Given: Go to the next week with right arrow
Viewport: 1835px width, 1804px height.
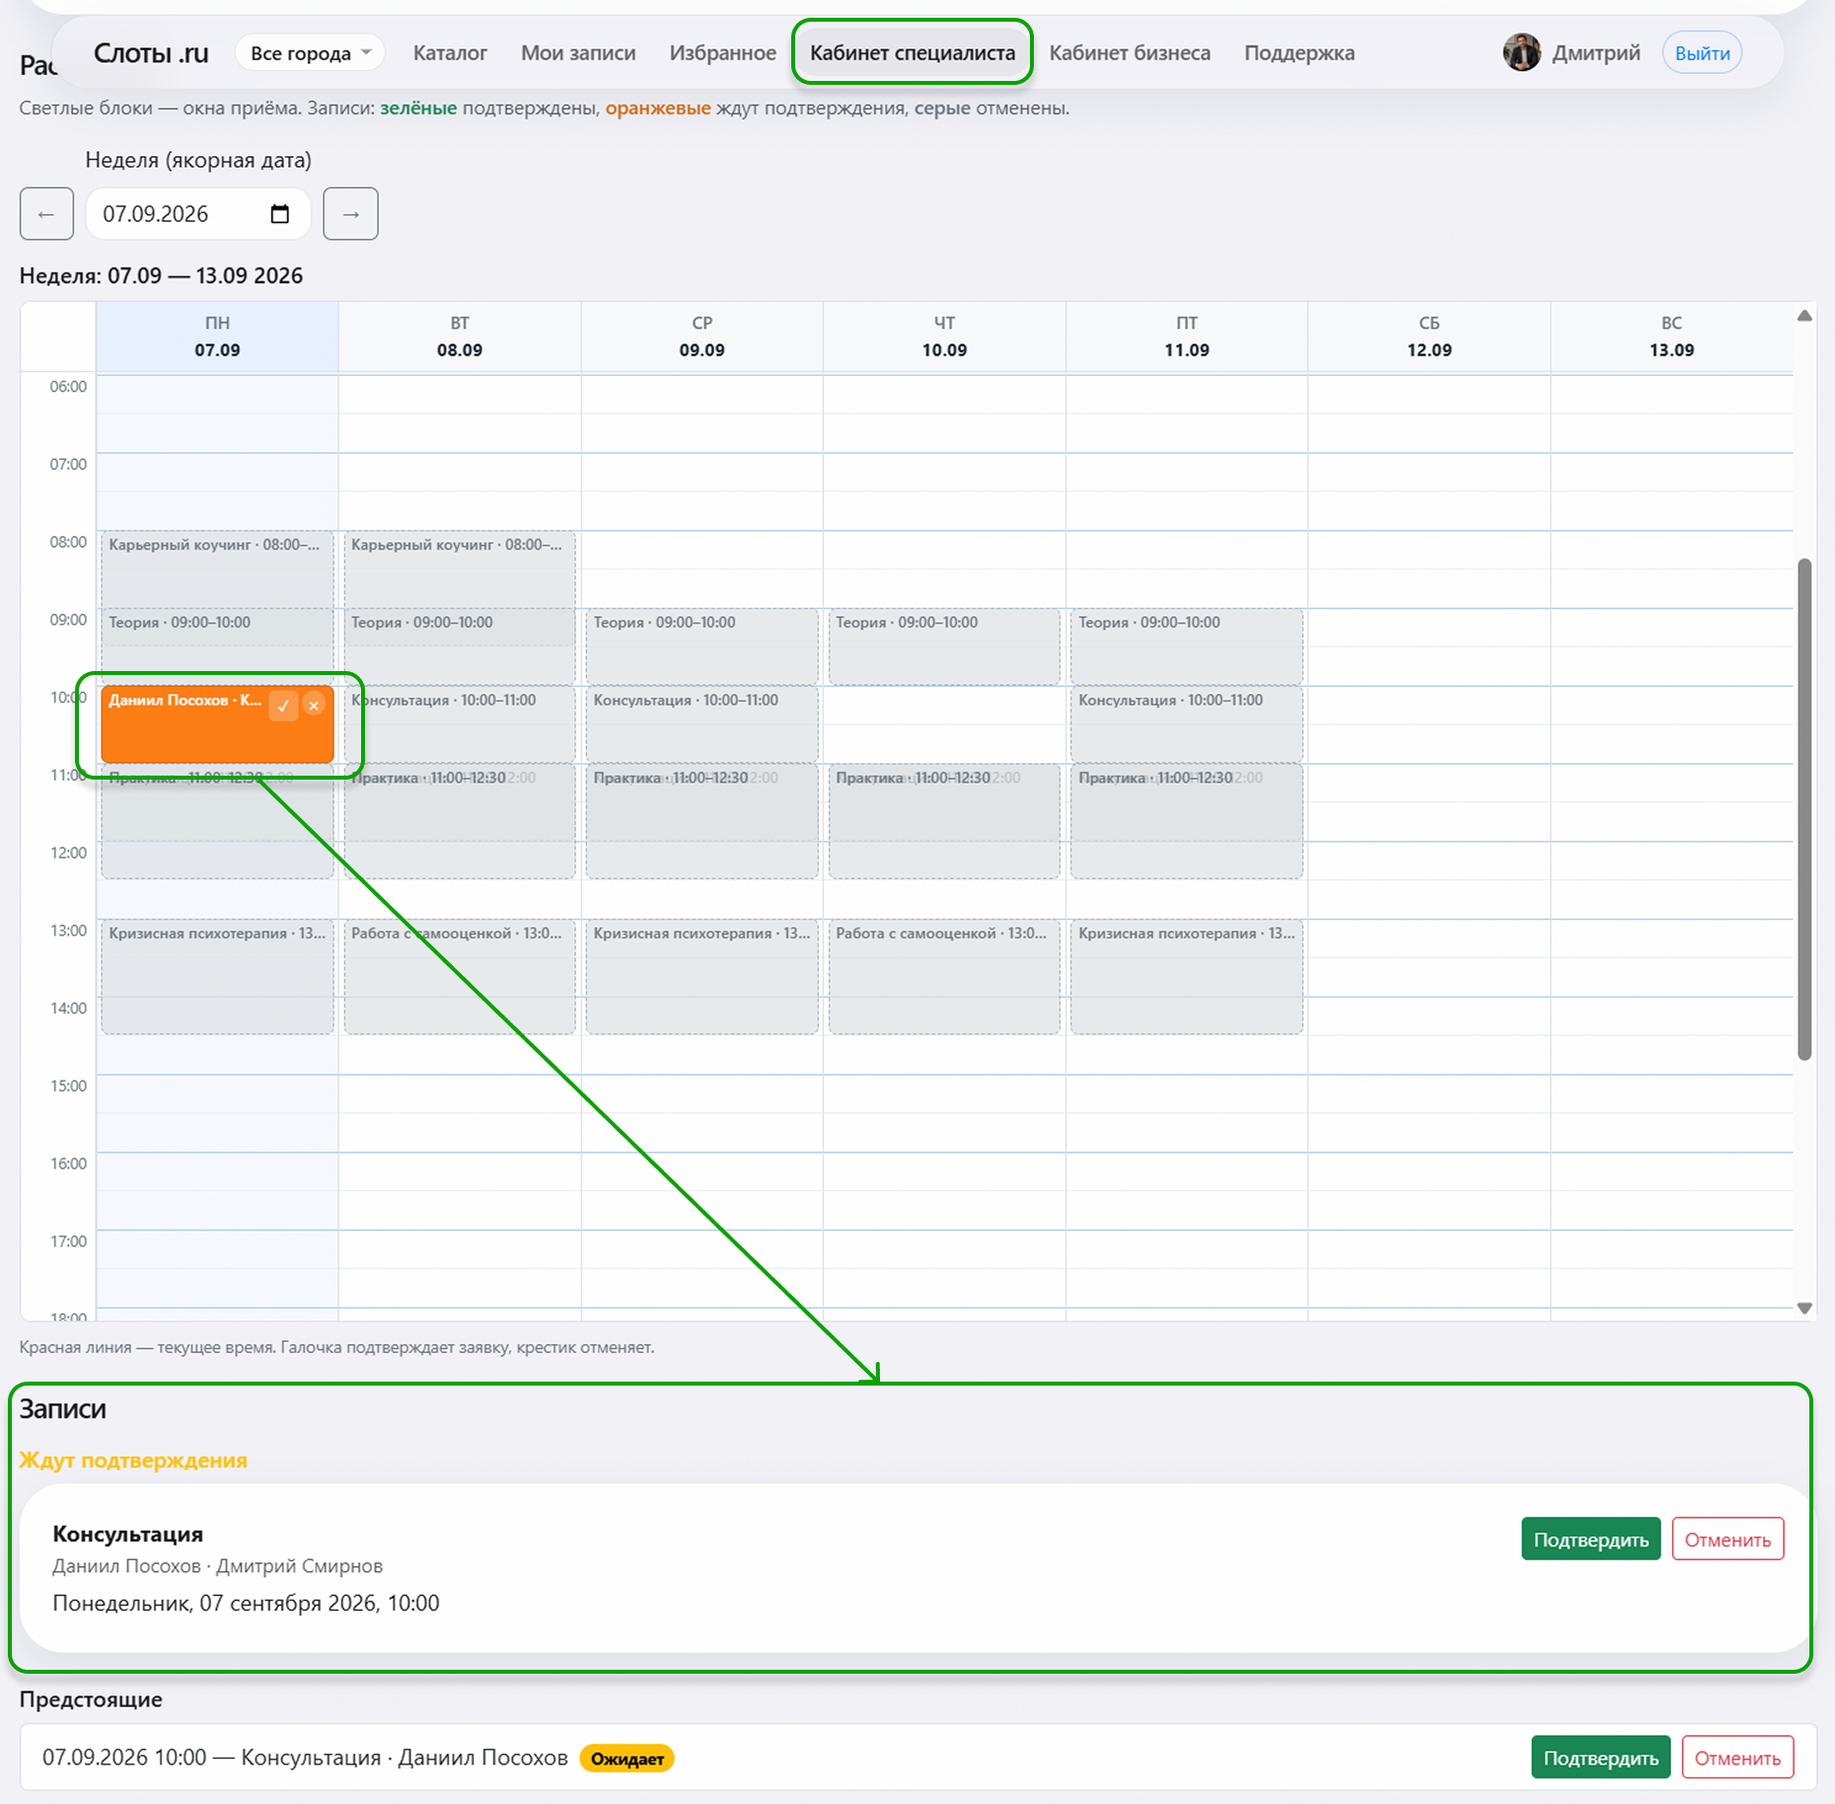Looking at the screenshot, I should (x=350, y=214).
